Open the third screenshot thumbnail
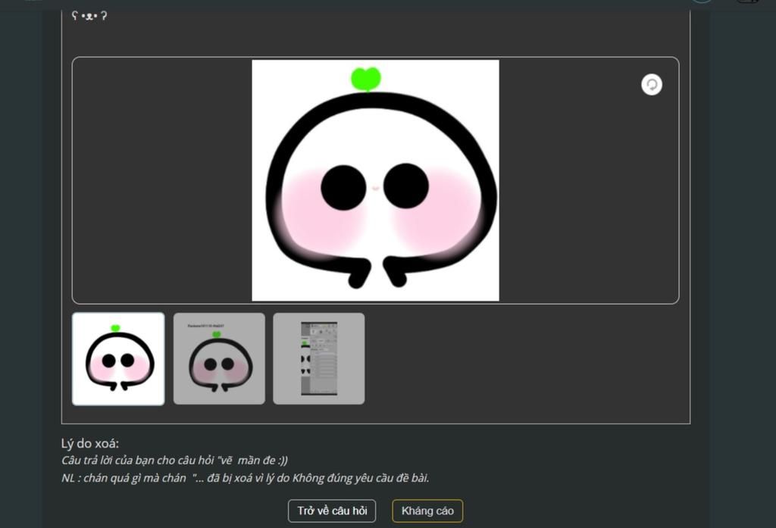The width and height of the screenshot is (776, 528). click(x=319, y=359)
